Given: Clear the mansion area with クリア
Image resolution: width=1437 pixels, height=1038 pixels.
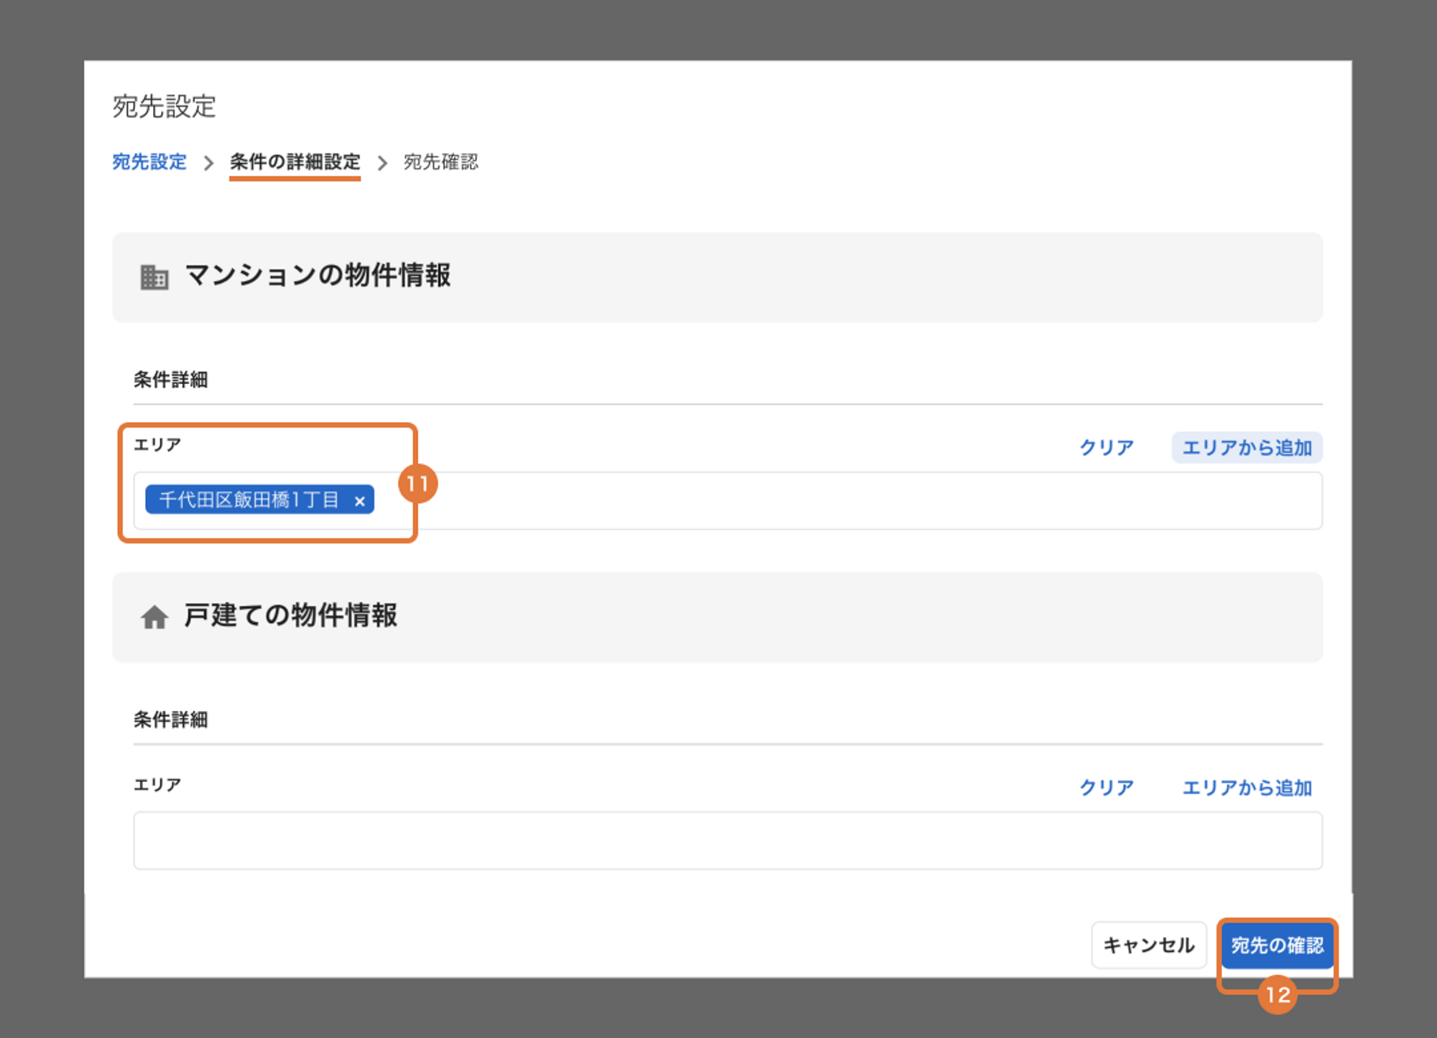Looking at the screenshot, I should point(1106,447).
